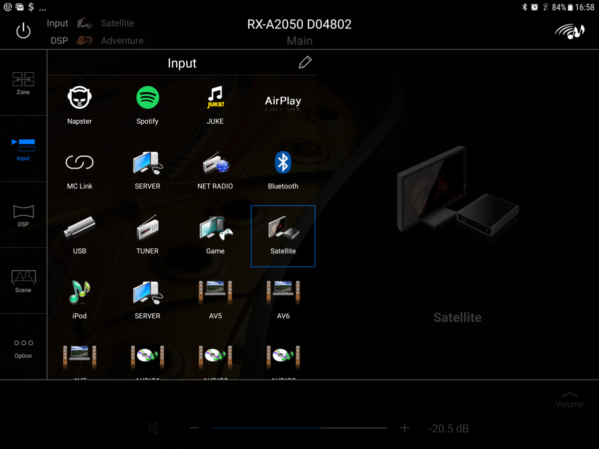Select the USB input
599x449 pixels.
point(80,235)
